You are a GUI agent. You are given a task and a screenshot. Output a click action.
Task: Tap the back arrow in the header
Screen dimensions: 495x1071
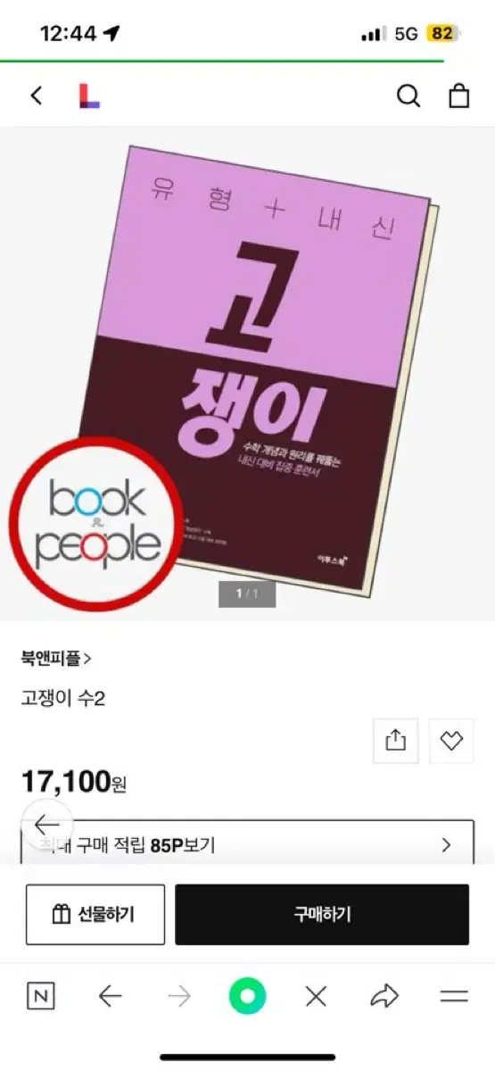click(x=37, y=95)
